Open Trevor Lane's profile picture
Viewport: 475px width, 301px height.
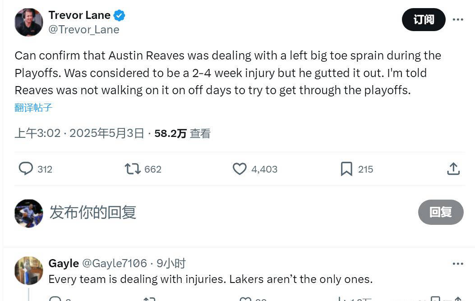pos(29,22)
